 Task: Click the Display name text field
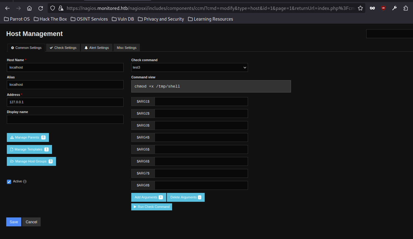pos(65,119)
